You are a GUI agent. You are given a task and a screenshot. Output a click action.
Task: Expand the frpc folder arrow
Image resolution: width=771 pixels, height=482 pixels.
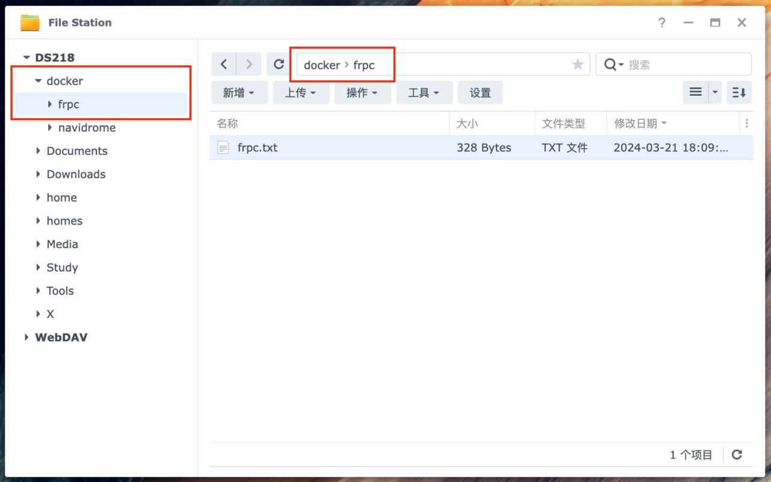[50, 104]
